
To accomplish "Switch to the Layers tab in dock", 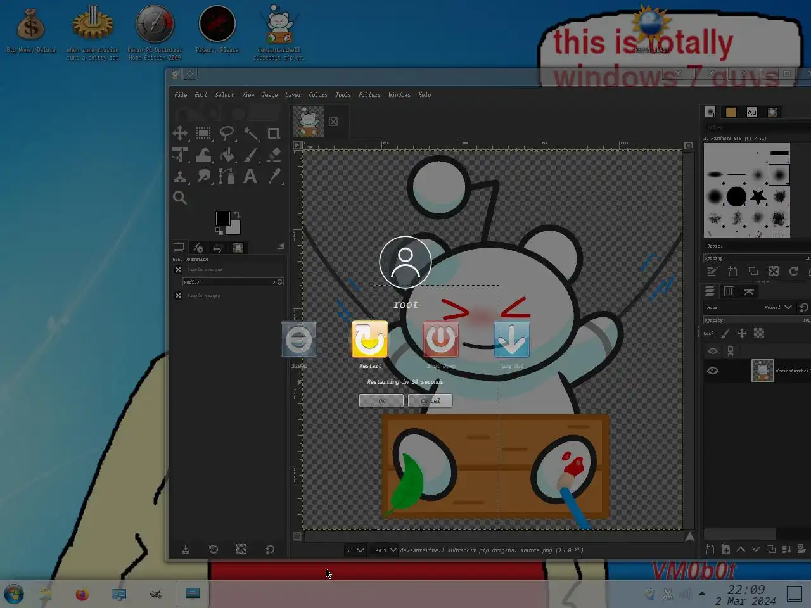I will pyautogui.click(x=710, y=291).
